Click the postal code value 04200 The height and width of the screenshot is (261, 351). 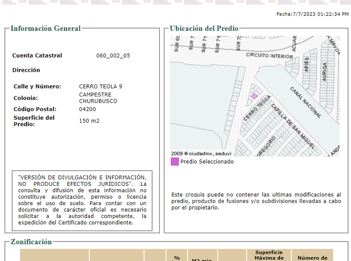[88, 109]
